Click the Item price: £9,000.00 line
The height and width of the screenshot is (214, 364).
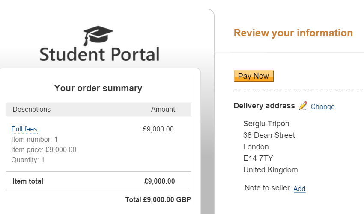[x=44, y=150]
